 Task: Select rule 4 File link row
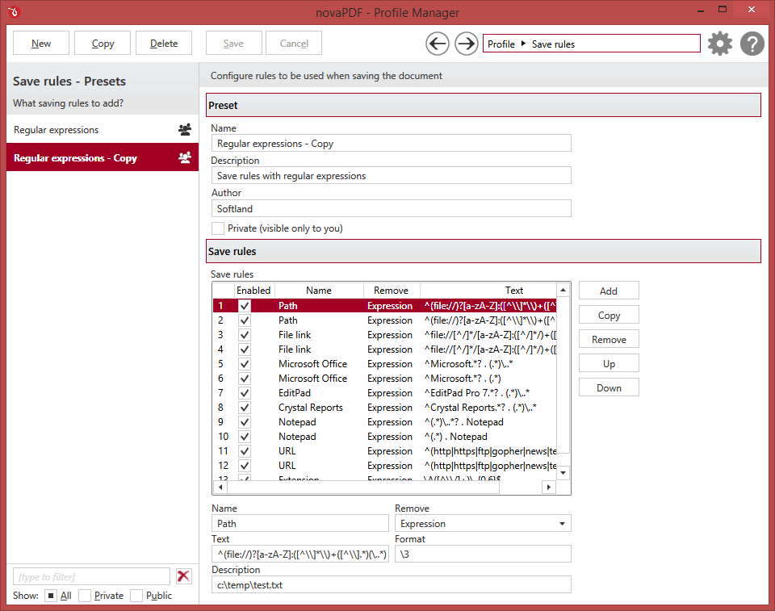coord(385,349)
